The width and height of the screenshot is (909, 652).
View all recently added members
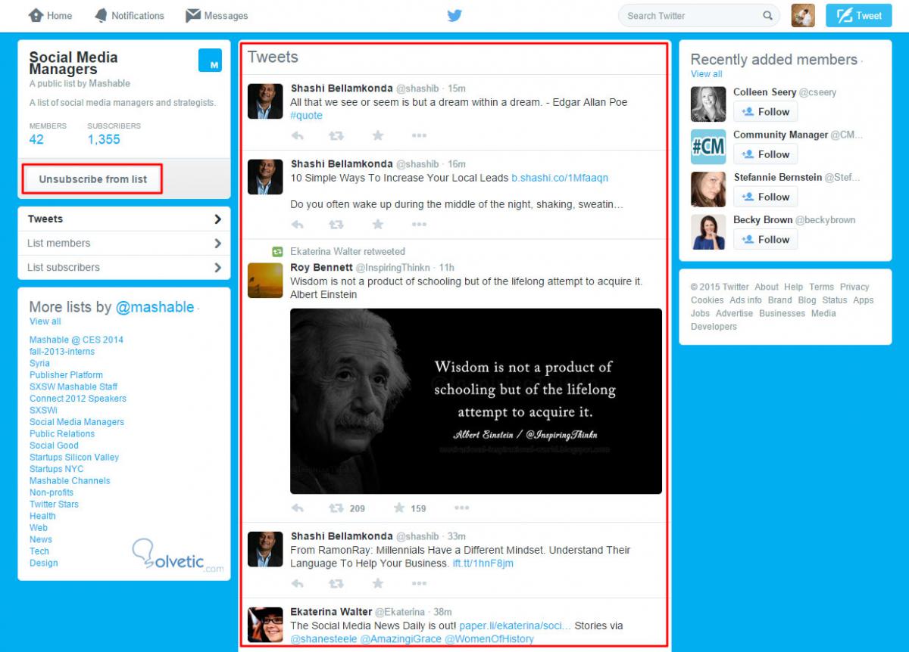706,74
